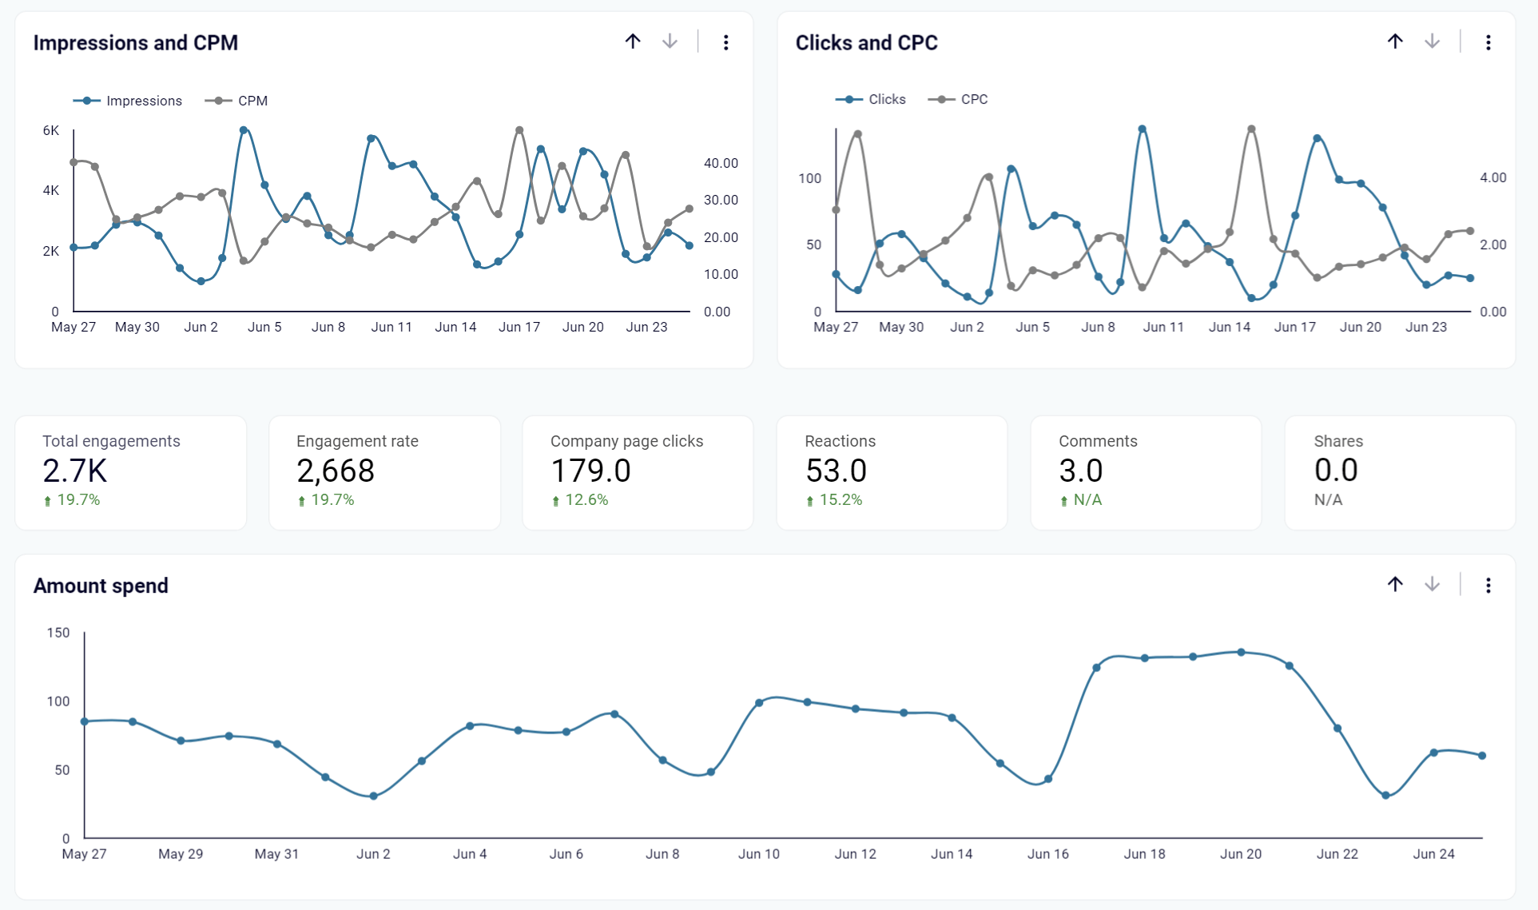This screenshot has width=1538, height=910.
Task: Click up arrow in Amount spend chart
Action: (1395, 585)
